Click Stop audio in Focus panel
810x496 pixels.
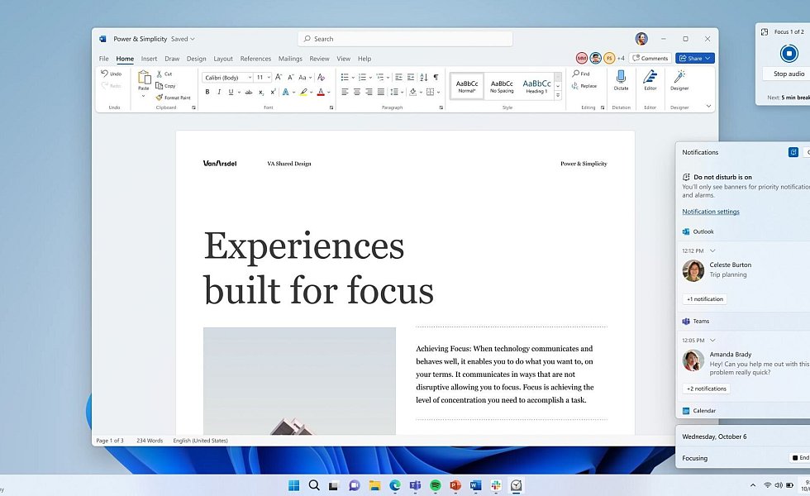[789, 74]
